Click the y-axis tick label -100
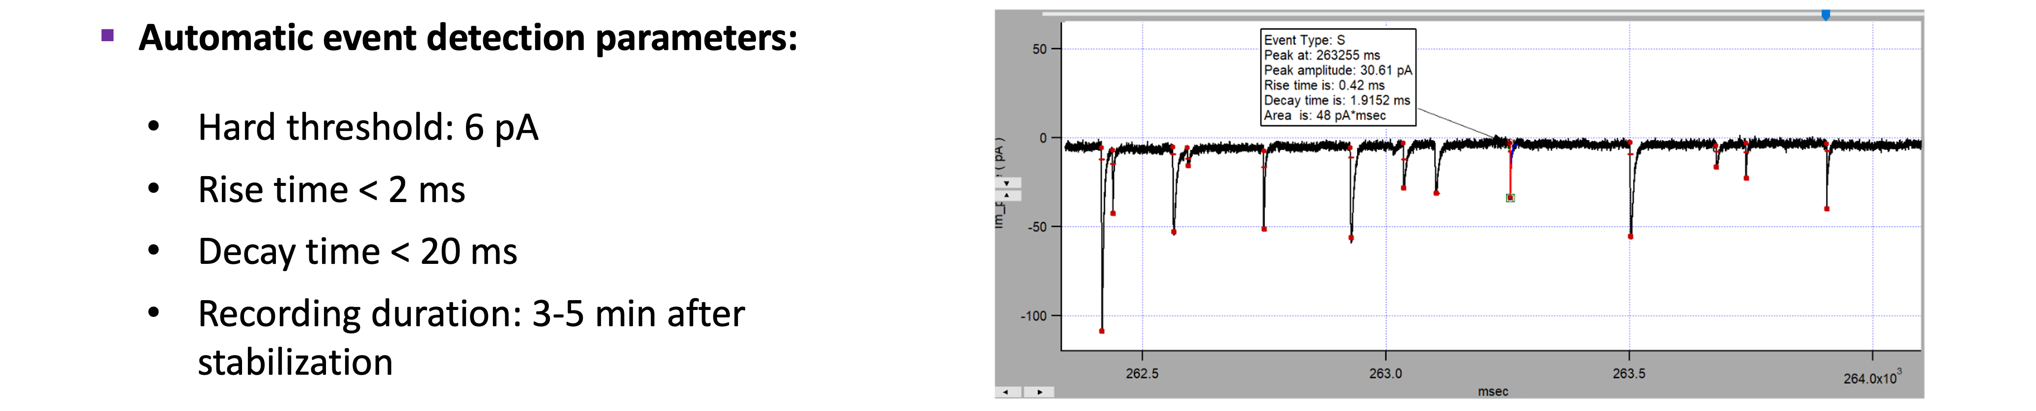This screenshot has width=2036, height=411. click(x=1033, y=315)
